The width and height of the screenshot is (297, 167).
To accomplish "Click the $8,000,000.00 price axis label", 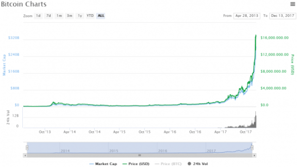I will click(x=273, y=71).
